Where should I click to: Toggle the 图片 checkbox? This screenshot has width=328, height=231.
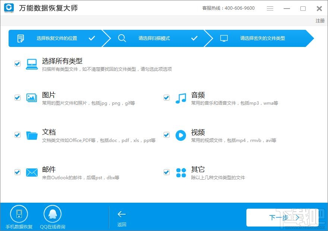point(17,98)
